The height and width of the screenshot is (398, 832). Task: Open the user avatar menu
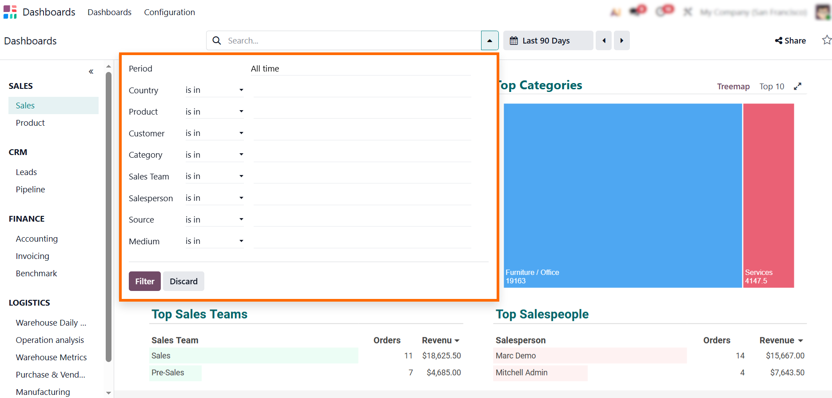(823, 12)
